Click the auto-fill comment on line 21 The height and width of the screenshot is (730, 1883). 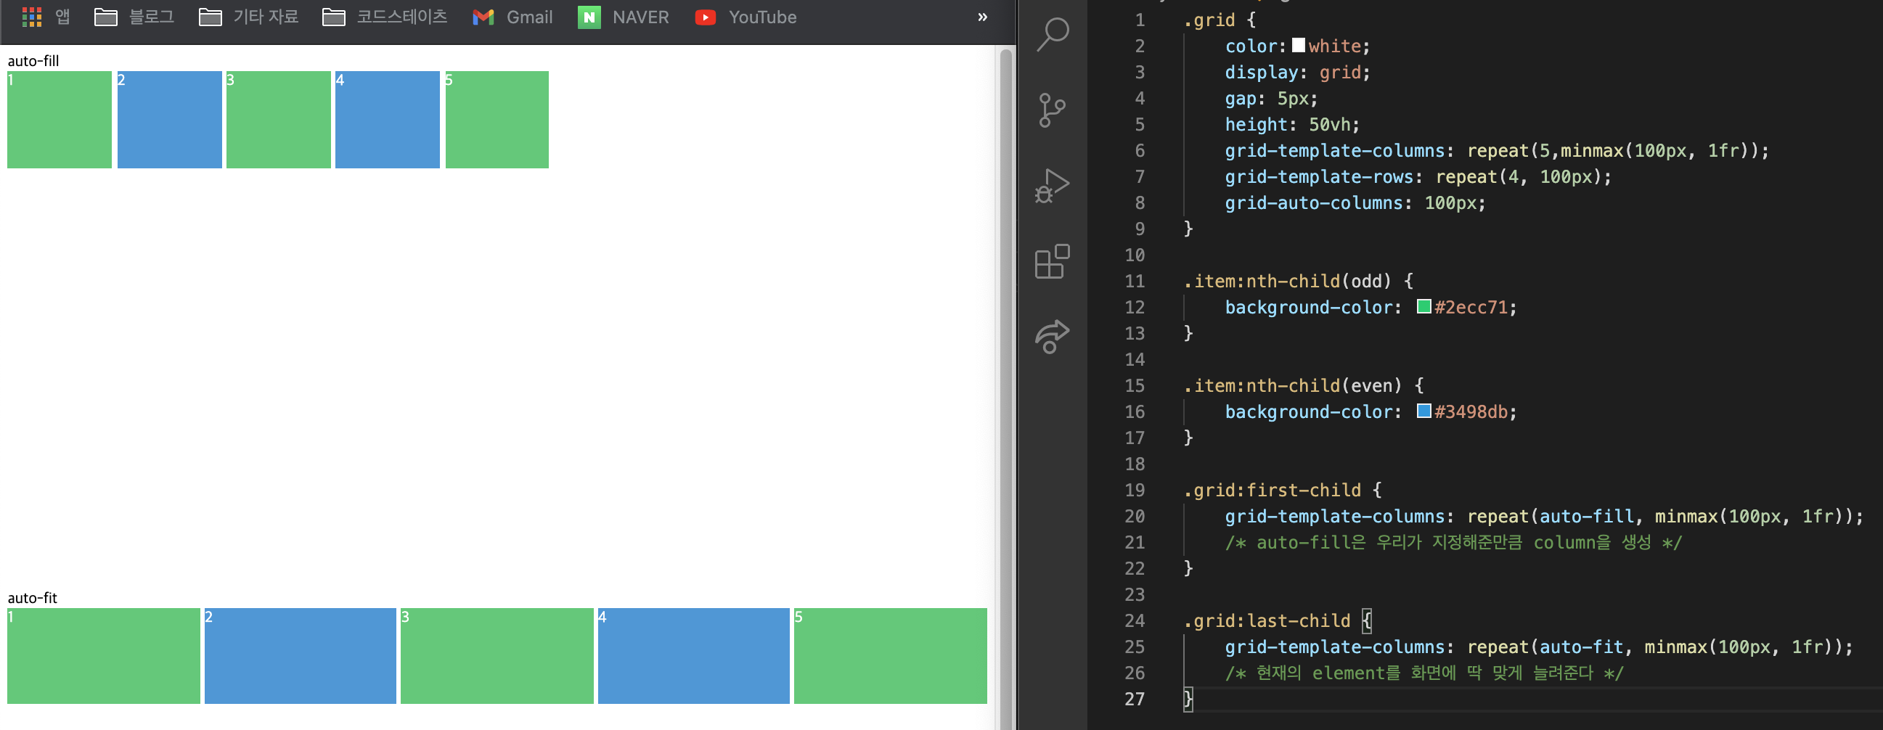(1454, 542)
